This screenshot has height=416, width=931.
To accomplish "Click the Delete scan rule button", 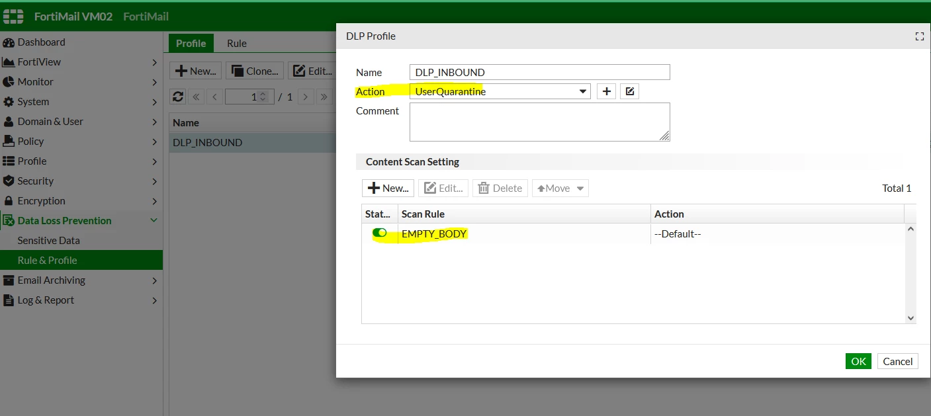I will 500,188.
